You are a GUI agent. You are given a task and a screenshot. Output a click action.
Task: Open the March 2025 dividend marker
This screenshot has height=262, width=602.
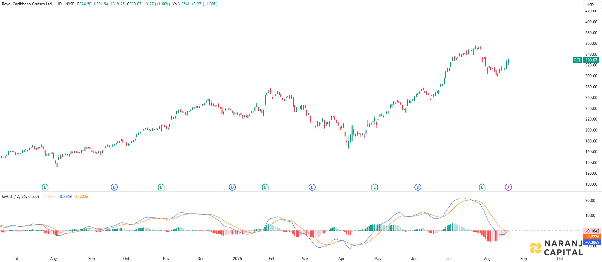[x=312, y=187]
